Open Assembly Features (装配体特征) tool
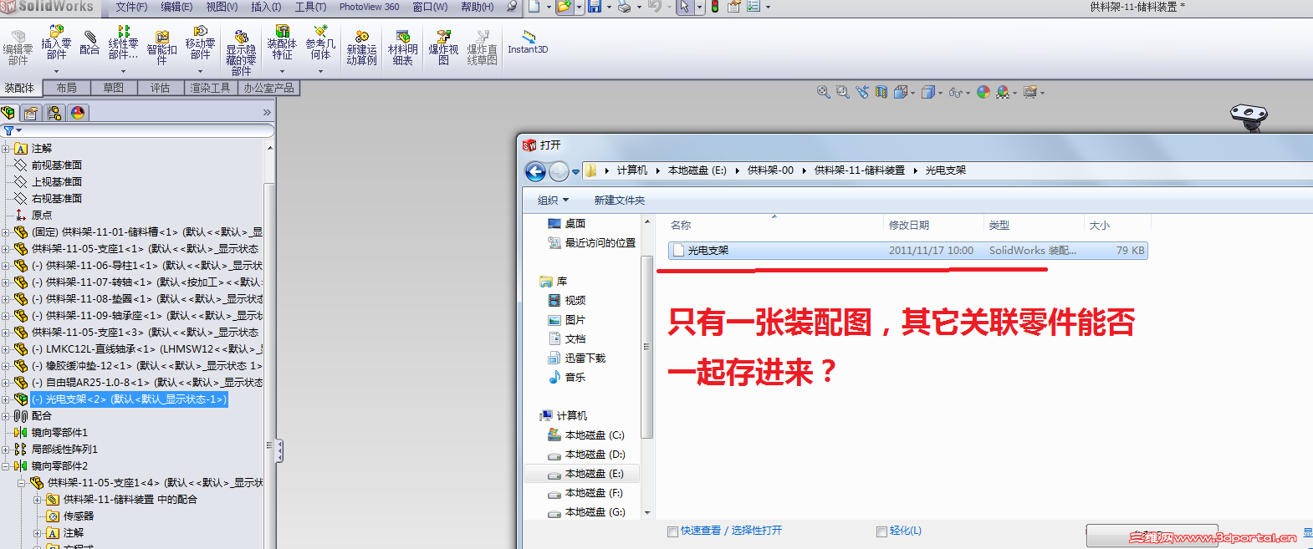The width and height of the screenshot is (1313, 549). click(x=282, y=43)
